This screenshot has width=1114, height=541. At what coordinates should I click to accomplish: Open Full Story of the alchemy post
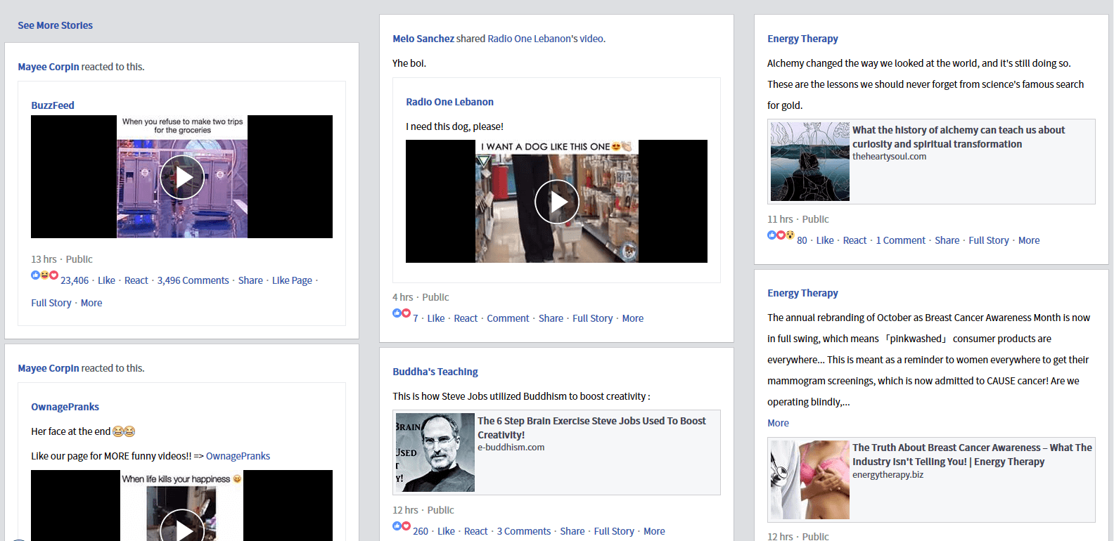click(989, 240)
